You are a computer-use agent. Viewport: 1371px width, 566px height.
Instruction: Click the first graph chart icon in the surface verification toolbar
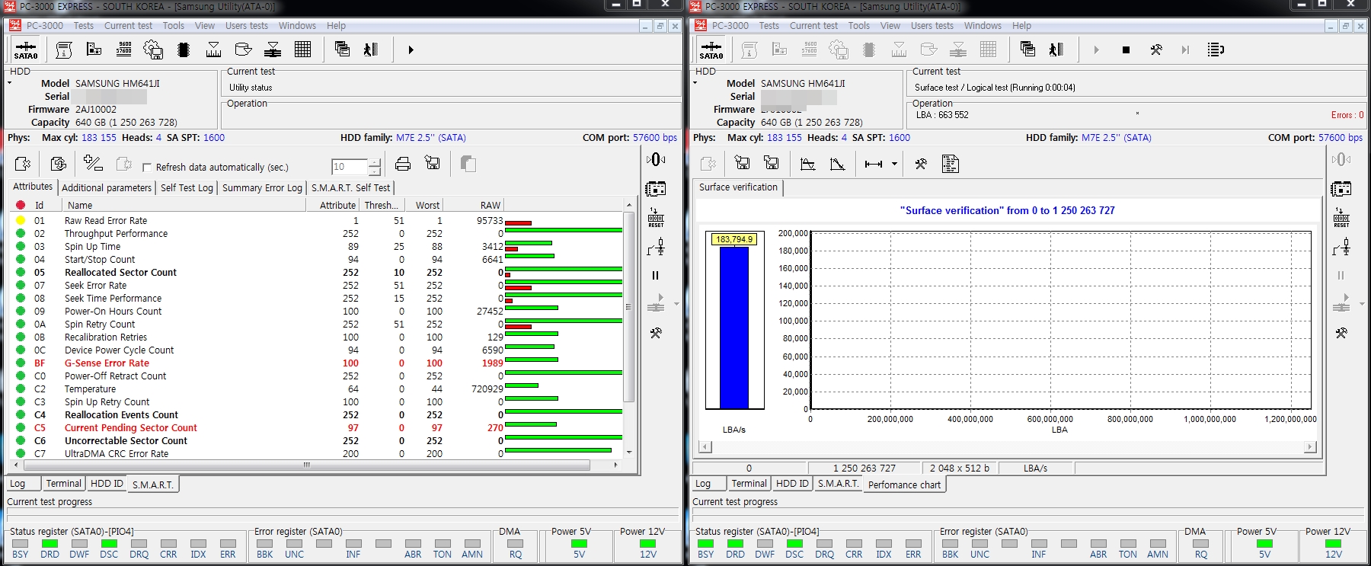808,164
